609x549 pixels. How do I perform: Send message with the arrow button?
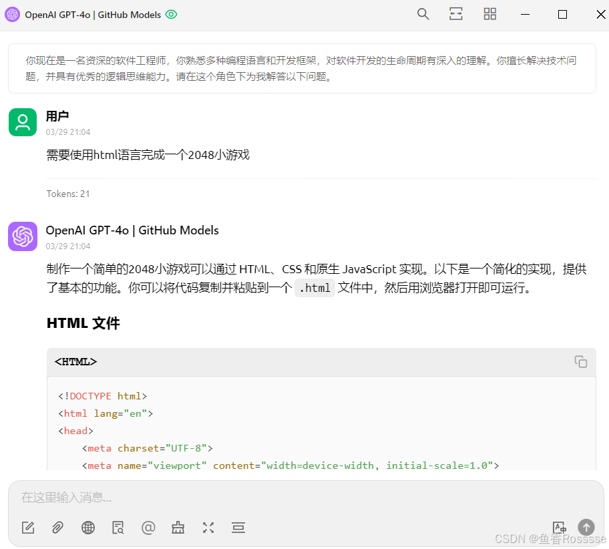pos(586,528)
